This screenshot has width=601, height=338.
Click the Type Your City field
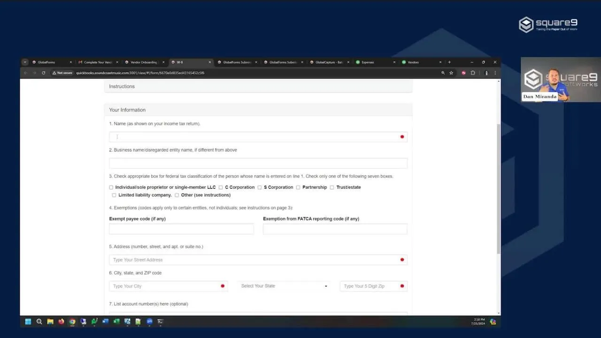coord(169,286)
